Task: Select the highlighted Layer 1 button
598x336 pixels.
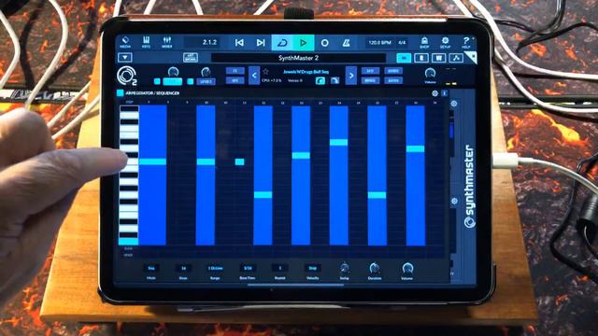Action: coord(172,81)
